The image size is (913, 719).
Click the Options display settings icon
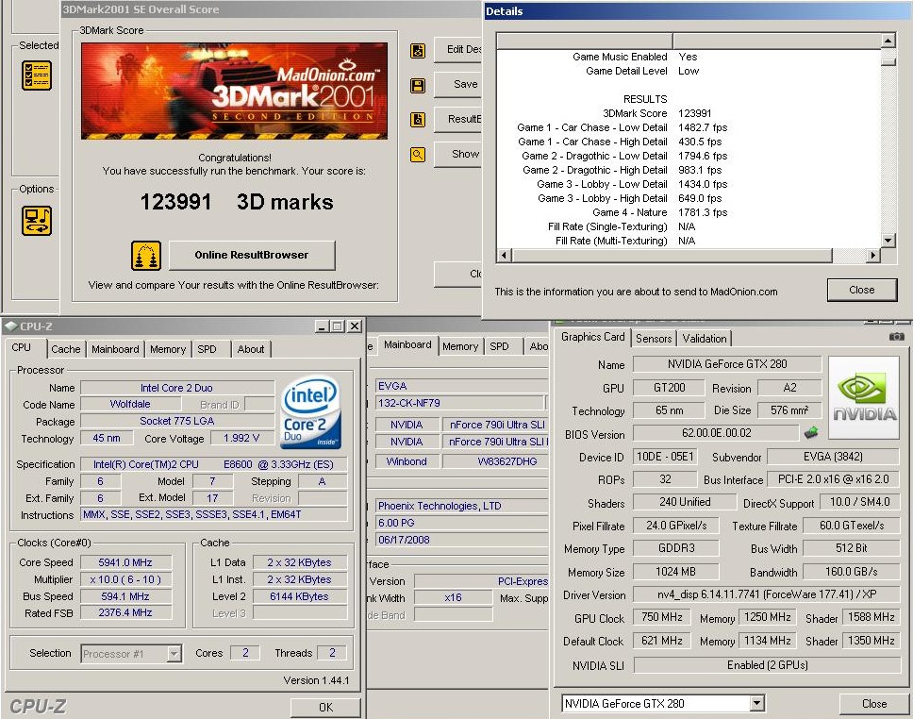(x=37, y=221)
